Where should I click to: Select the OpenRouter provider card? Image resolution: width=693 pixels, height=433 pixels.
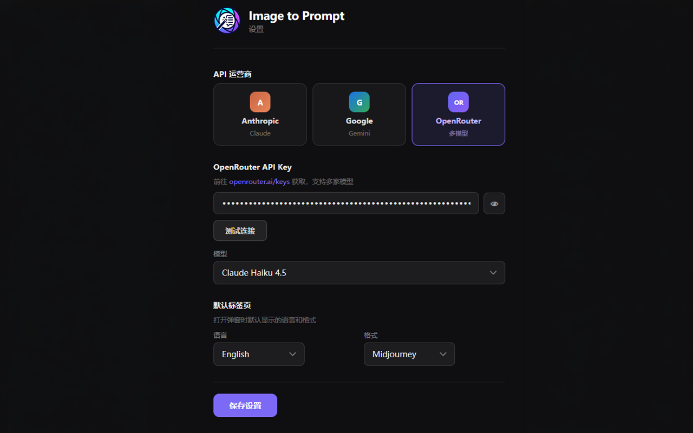(459, 114)
